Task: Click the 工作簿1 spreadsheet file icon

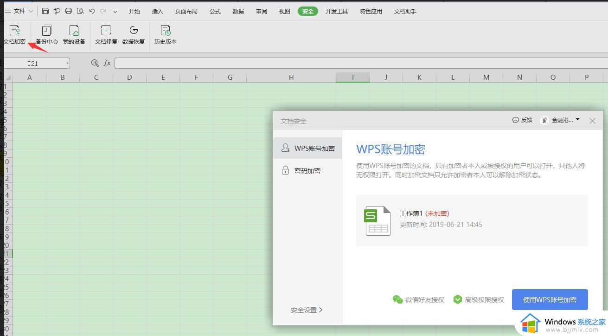Action: [x=378, y=220]
